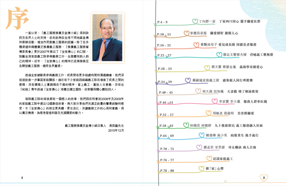Click the purple heart before 賴鎮通家庭義工隊

coord(188,80)
